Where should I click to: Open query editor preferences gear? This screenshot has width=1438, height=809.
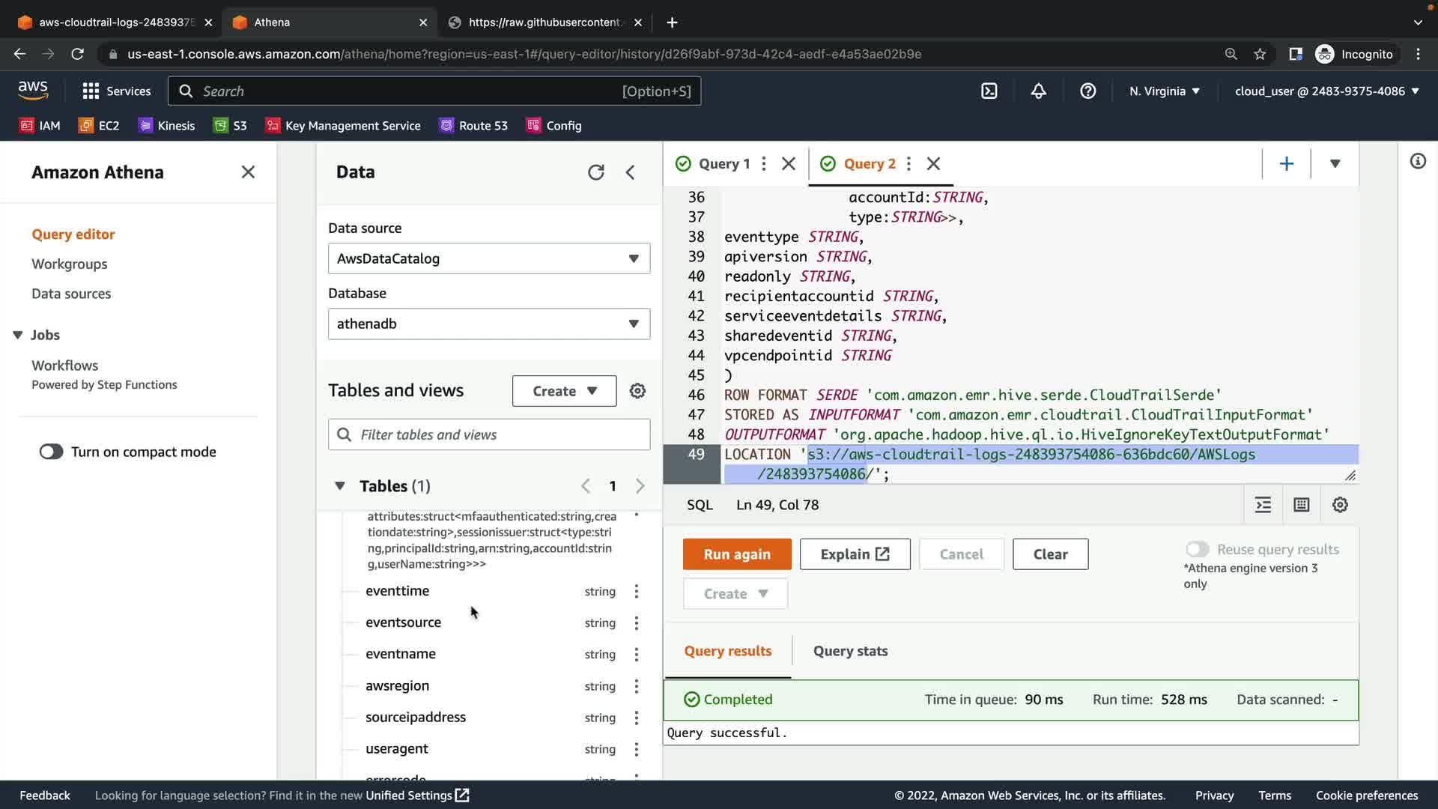[x=1340, y=505]
